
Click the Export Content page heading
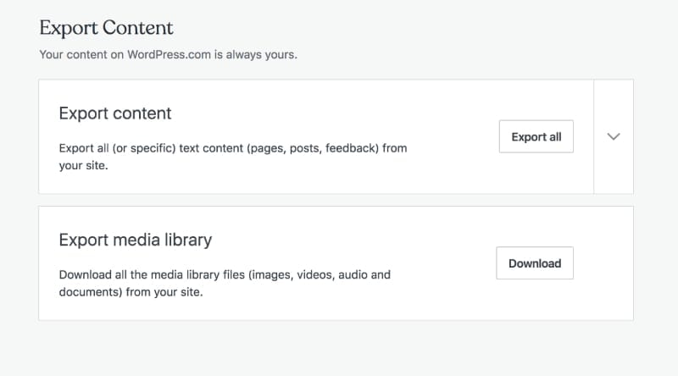pos(106,28)
